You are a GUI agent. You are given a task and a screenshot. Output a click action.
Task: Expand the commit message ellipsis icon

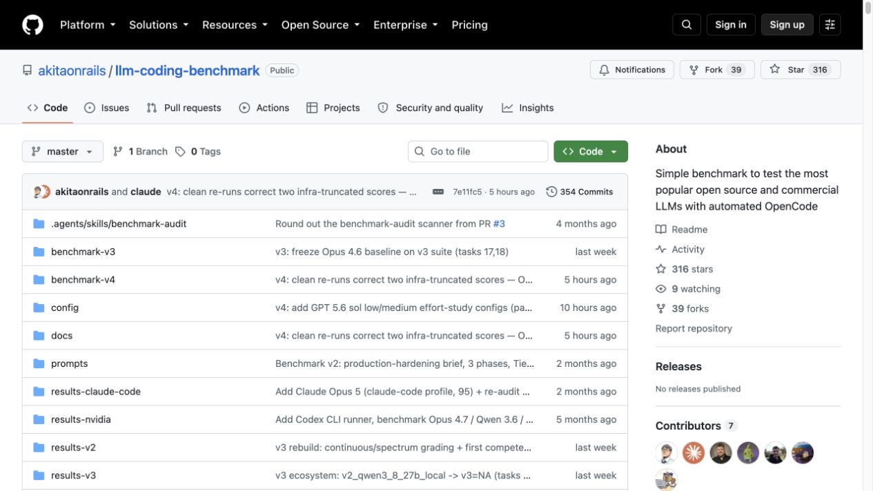point(438,192)
